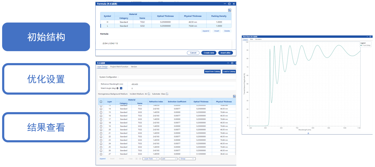Click the move layer down arrow icon

click(x=140, y=159)
